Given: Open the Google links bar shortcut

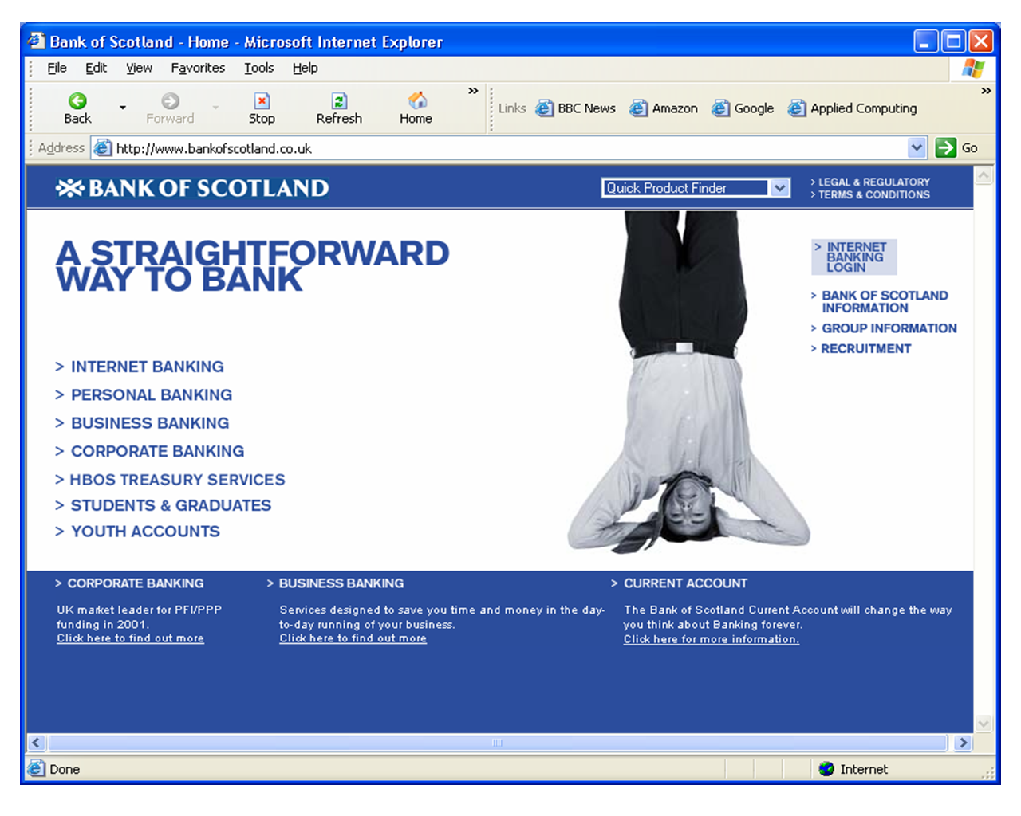Looking at the screenshot, I should click(743, 108).
